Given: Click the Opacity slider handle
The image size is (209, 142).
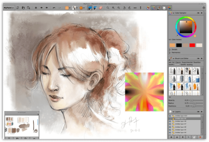Looking at the screenshot, I should click(x=191, y=100).
